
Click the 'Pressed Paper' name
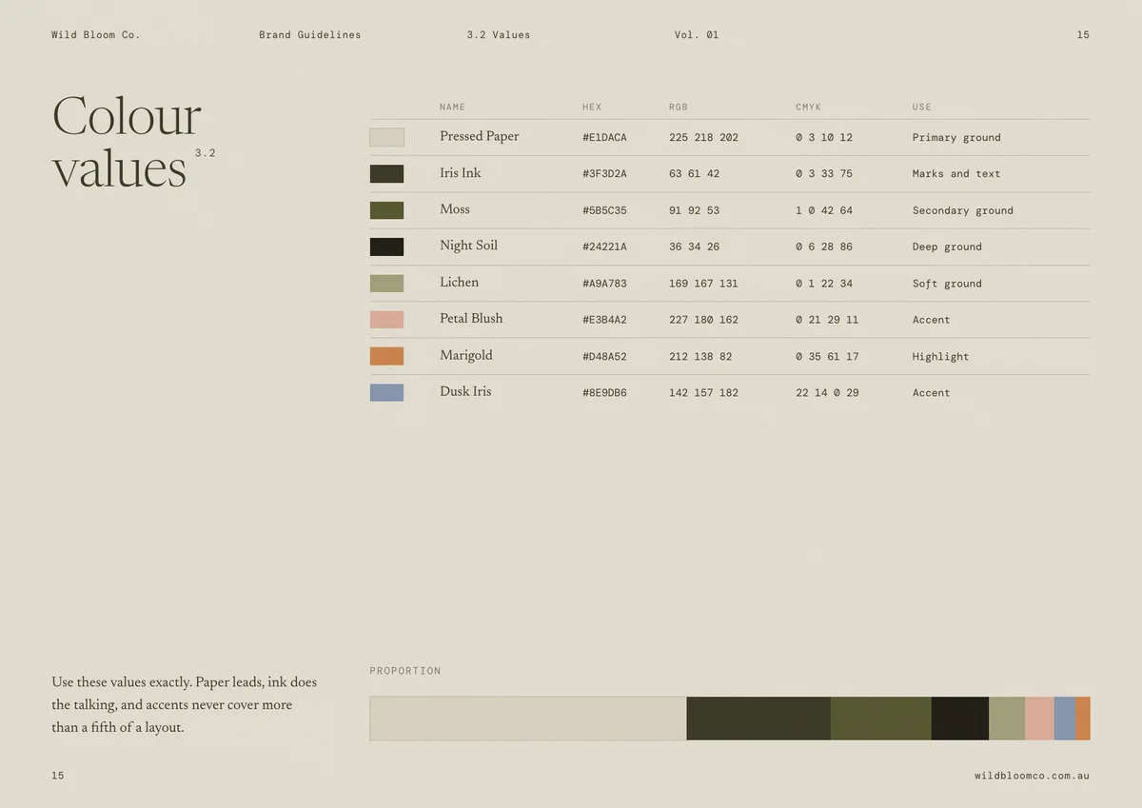tap(480, 136)
